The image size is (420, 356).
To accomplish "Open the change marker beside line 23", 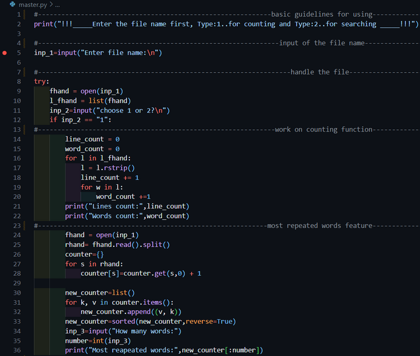I will (24, 226).
